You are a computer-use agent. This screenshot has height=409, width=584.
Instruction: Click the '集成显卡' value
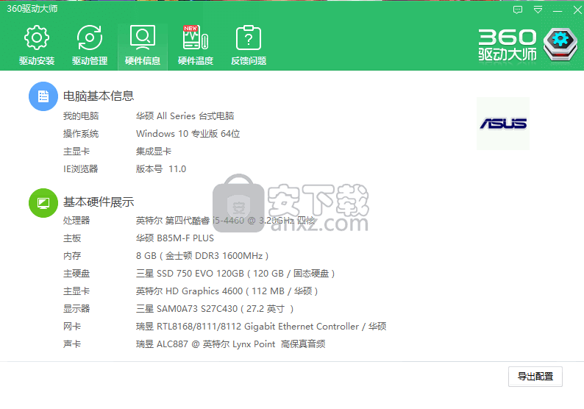pyautogui.click(x=154, y=152)
